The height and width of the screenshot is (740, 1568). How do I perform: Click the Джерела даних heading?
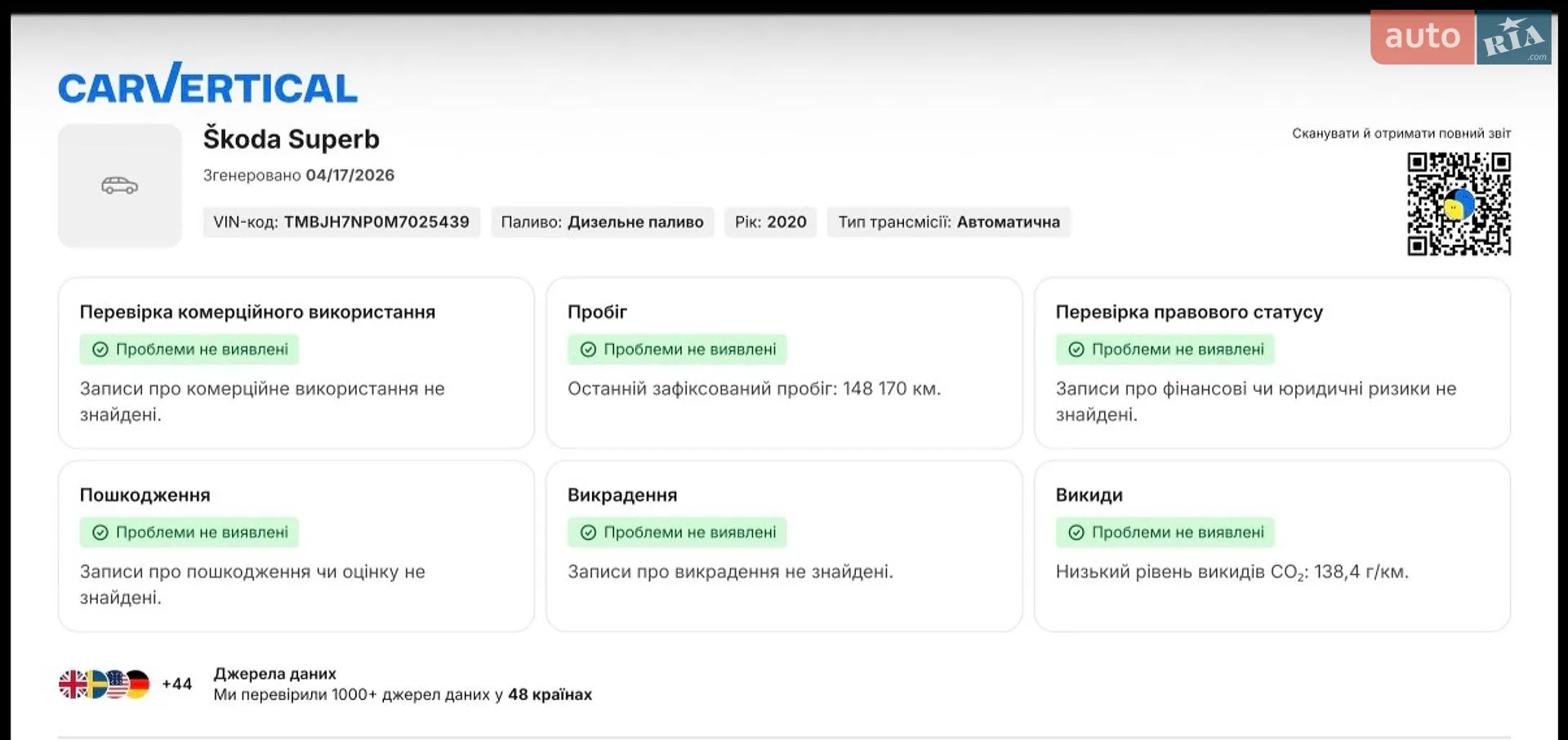[x=274, y=674]
